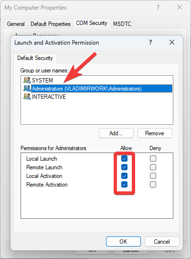The width and height of the screenshot is (191, 259).
Task: Enable Deny for Remote Activation
Action: pyautogui.click(x=153, y=184)
